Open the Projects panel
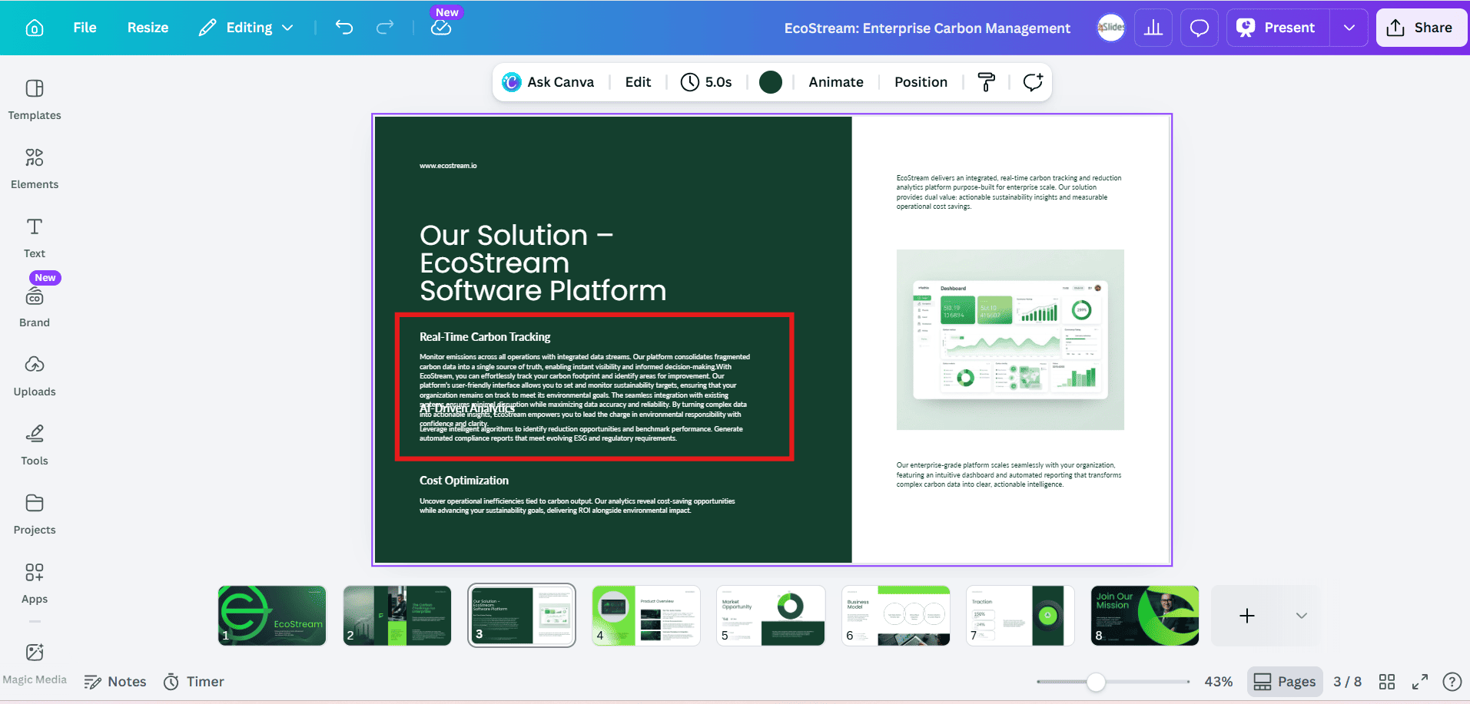 tap(35, 514)
